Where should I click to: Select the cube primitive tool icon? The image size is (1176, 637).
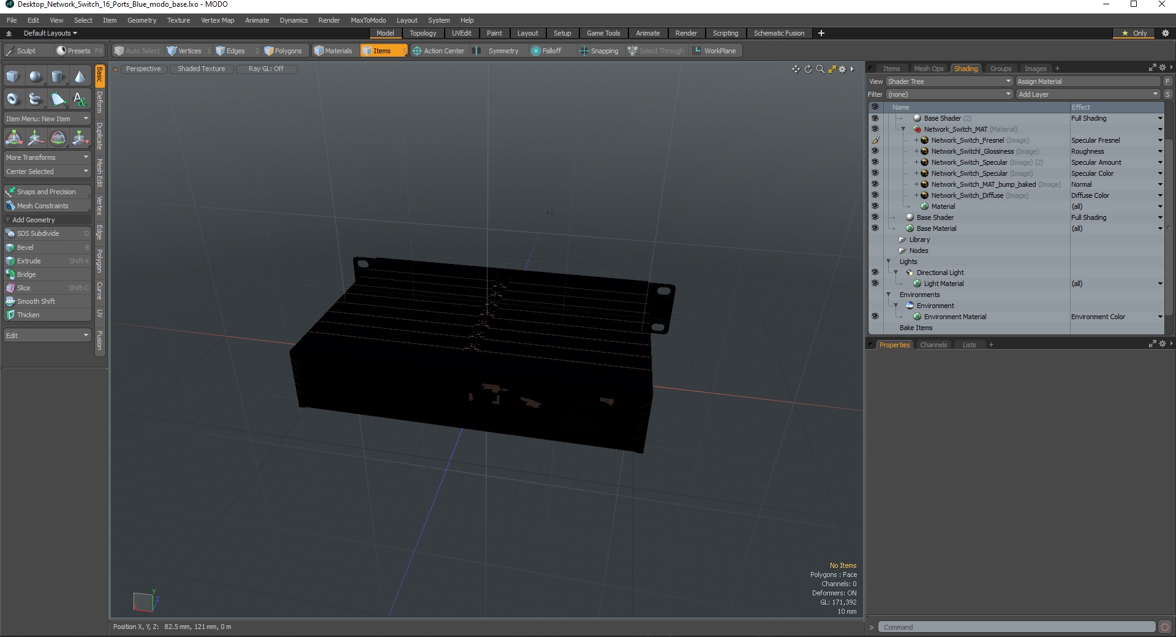pyautogui.click(x=13, y=77)
